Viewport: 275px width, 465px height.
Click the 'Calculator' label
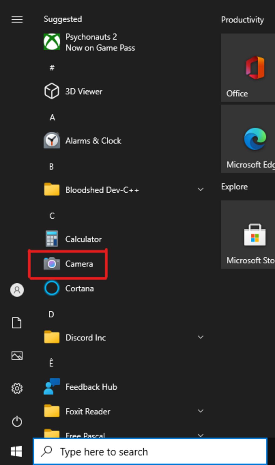84,239
